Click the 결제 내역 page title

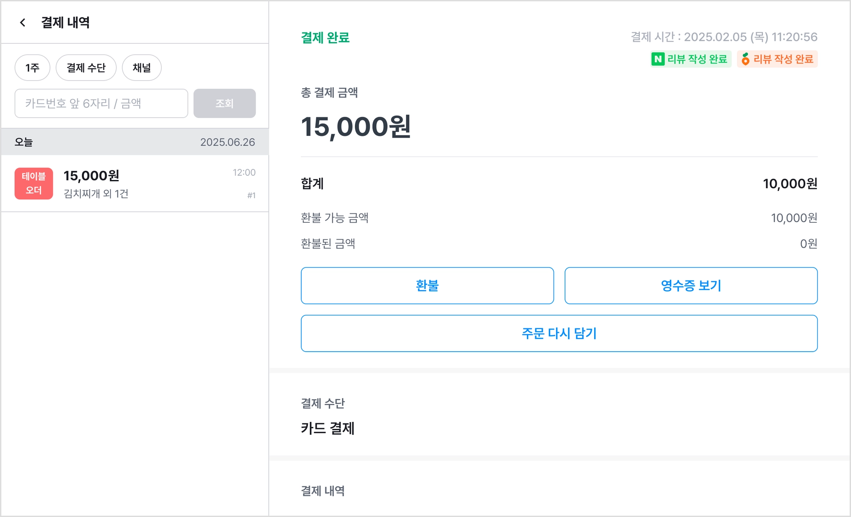pyautogui.click(x=65, y=22)
